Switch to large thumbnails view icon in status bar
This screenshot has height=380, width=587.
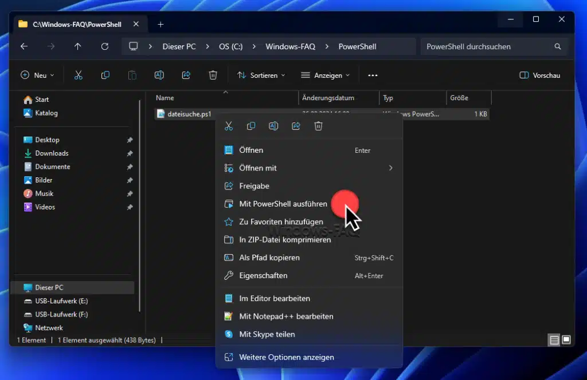566,339
